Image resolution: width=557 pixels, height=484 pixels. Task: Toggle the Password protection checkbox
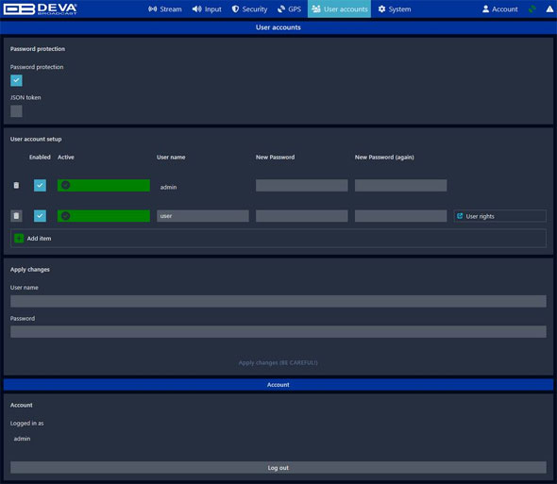(16, 80)
